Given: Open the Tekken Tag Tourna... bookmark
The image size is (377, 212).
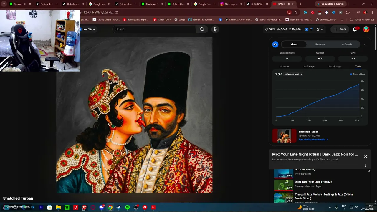Looking at the screenshot, I should 201,20.
